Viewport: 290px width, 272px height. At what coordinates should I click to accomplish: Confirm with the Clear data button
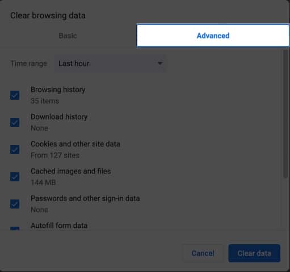pyautogui.click(x=254, y=253)
